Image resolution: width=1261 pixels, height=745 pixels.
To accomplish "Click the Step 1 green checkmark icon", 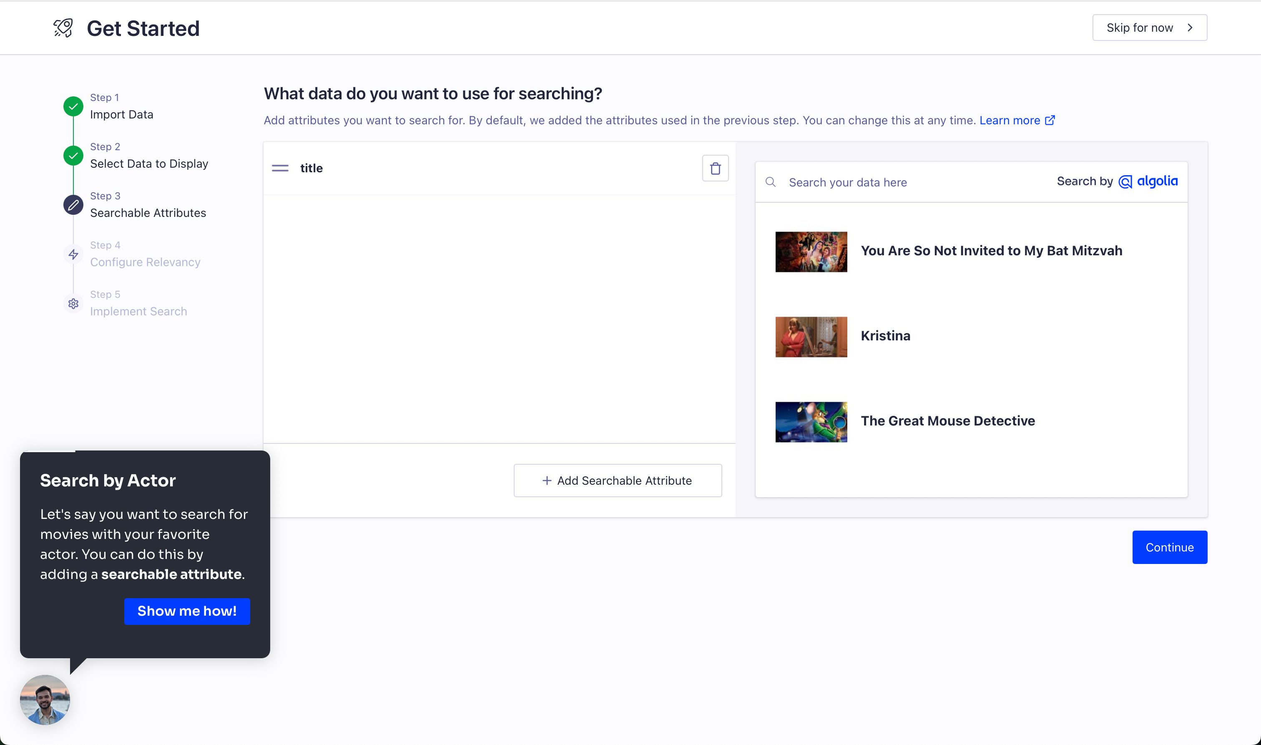I will point(73,106).
